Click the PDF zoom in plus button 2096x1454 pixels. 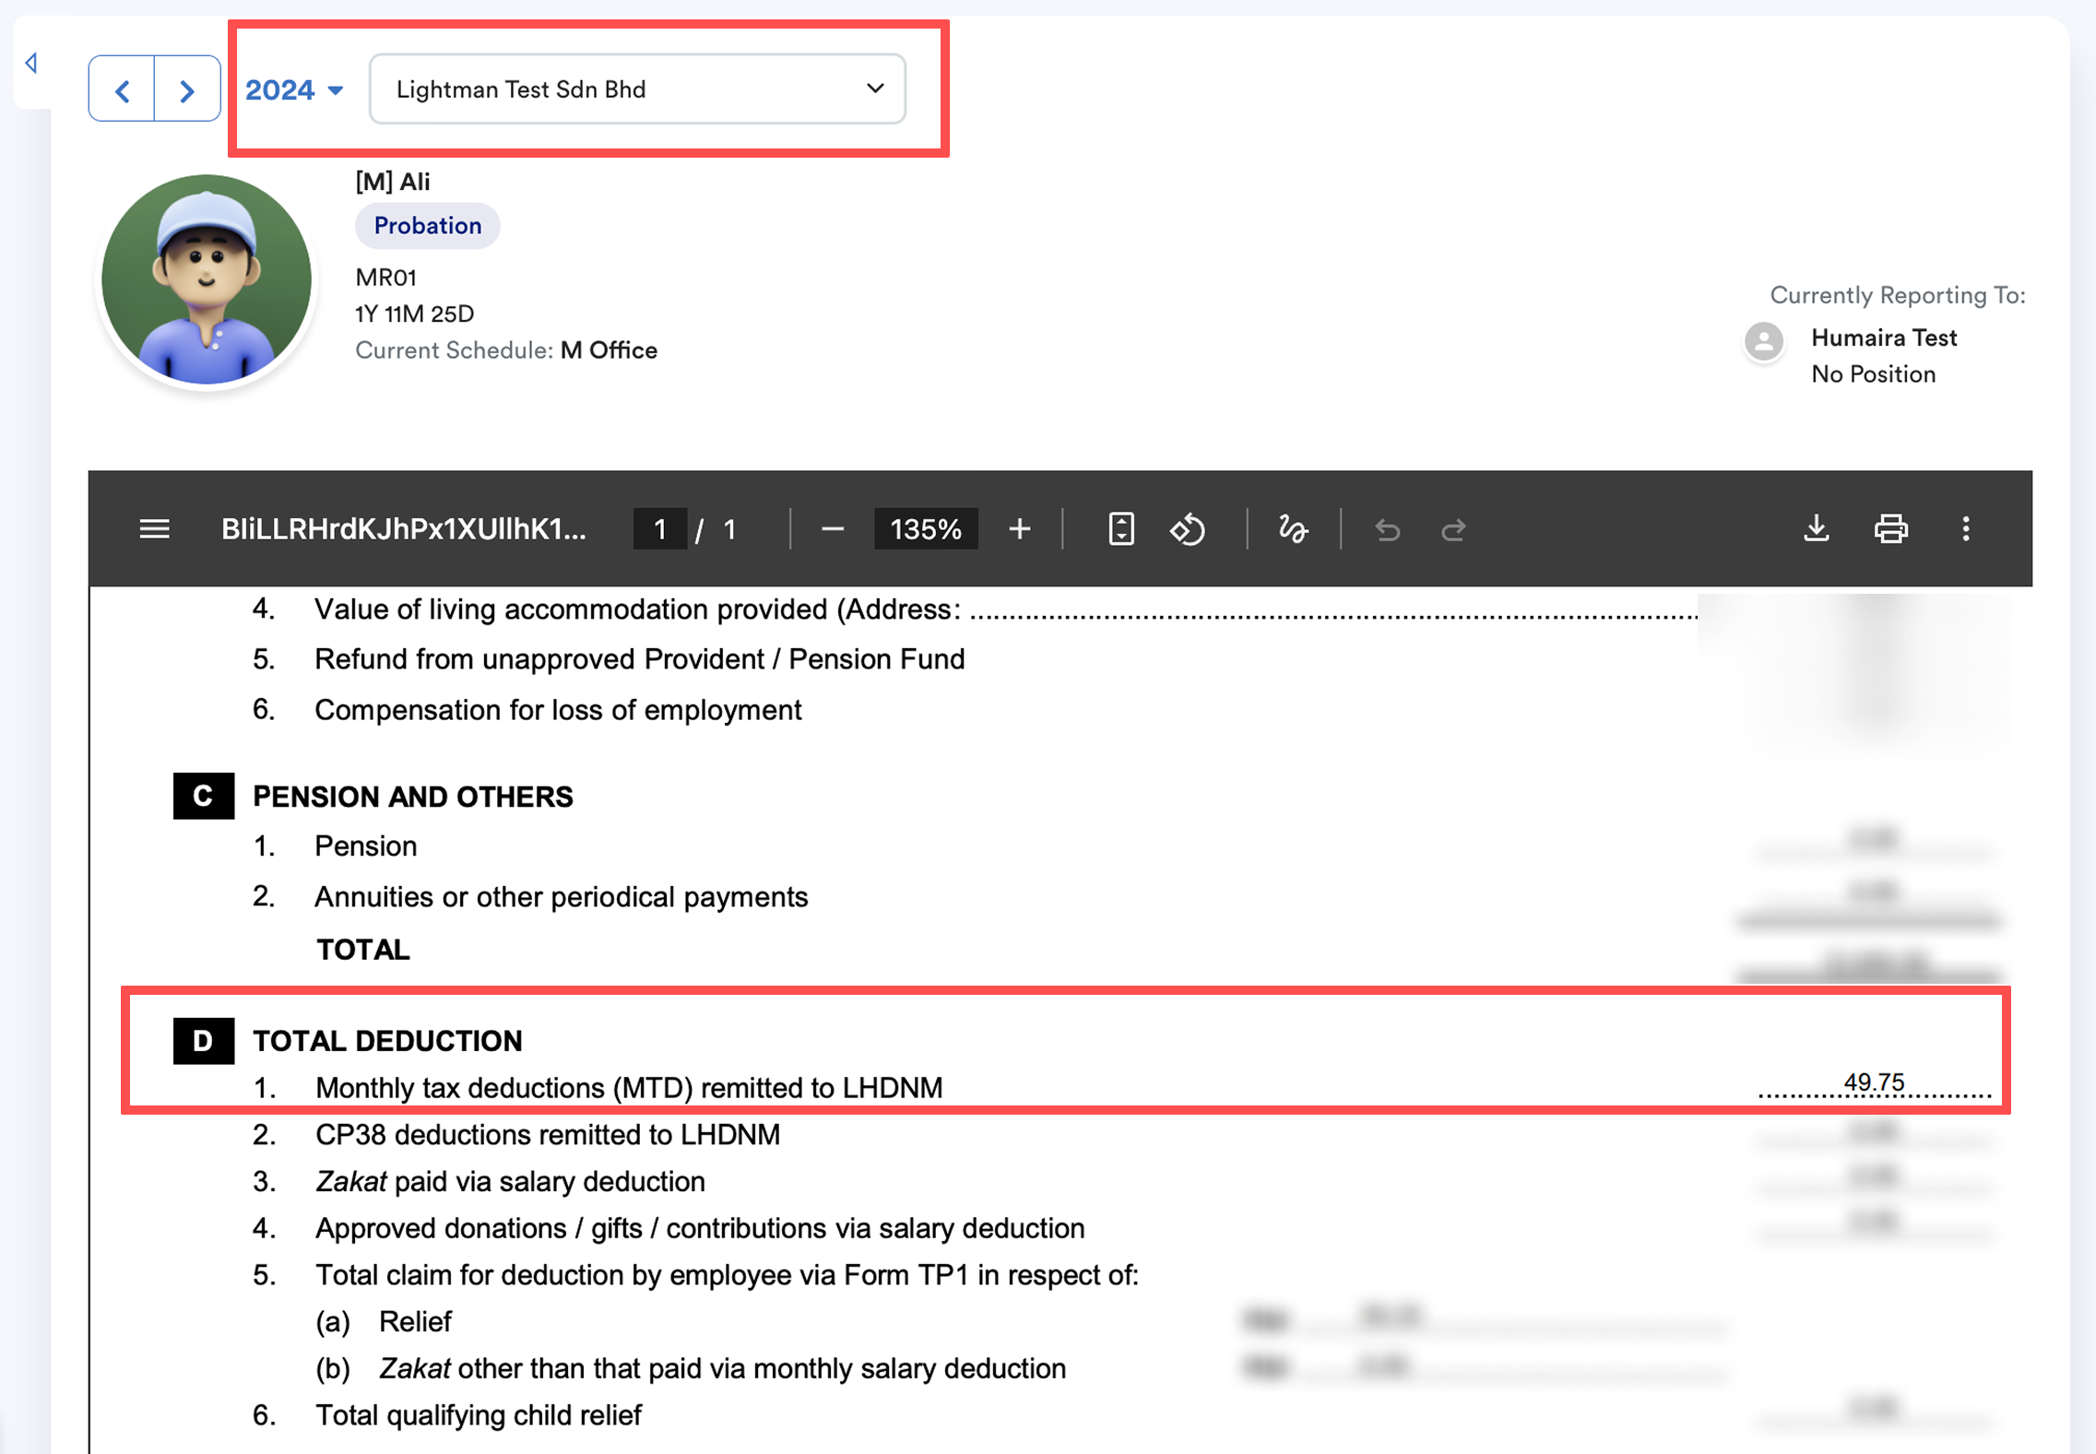click(x=1019, y=529)
